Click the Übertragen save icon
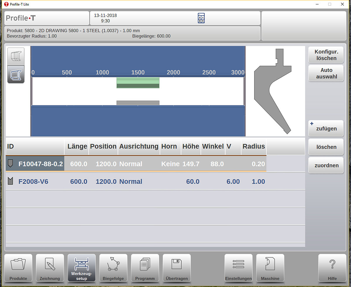Screen dimensions: 351x287 click(x=177, y=268)
